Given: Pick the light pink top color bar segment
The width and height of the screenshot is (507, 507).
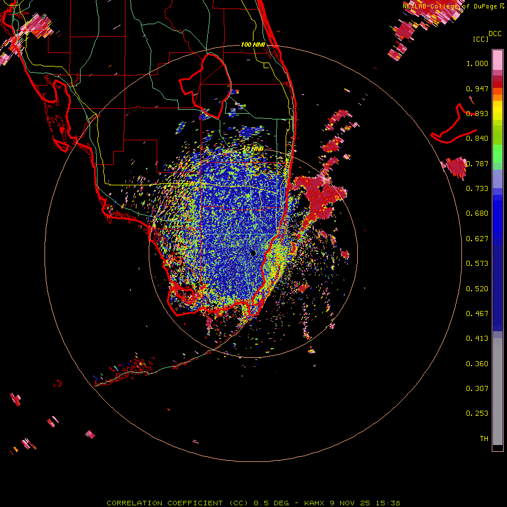Looking at the screenshot, I should (497, 60).
